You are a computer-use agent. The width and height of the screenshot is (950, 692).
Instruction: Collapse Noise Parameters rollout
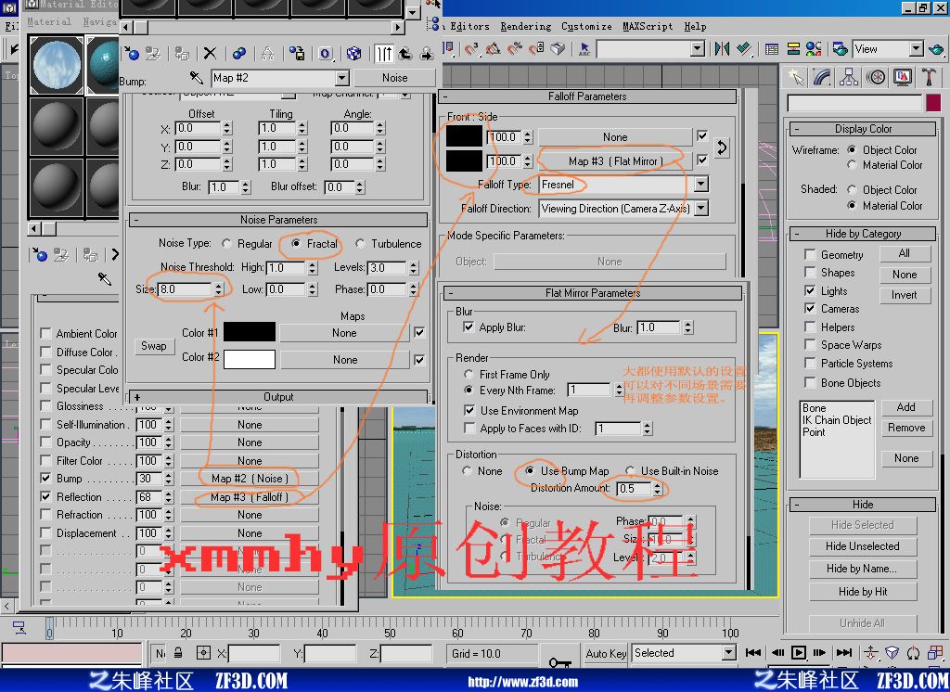tap(278, 219)
